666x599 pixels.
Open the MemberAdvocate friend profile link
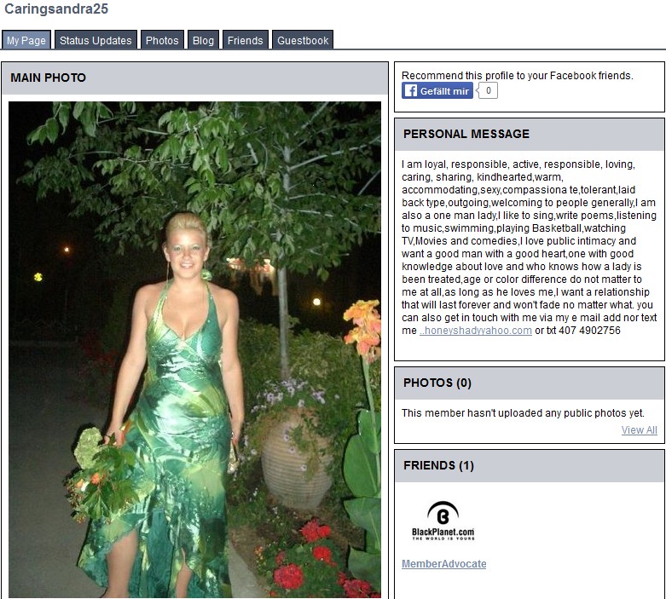(x=444, y=564)
